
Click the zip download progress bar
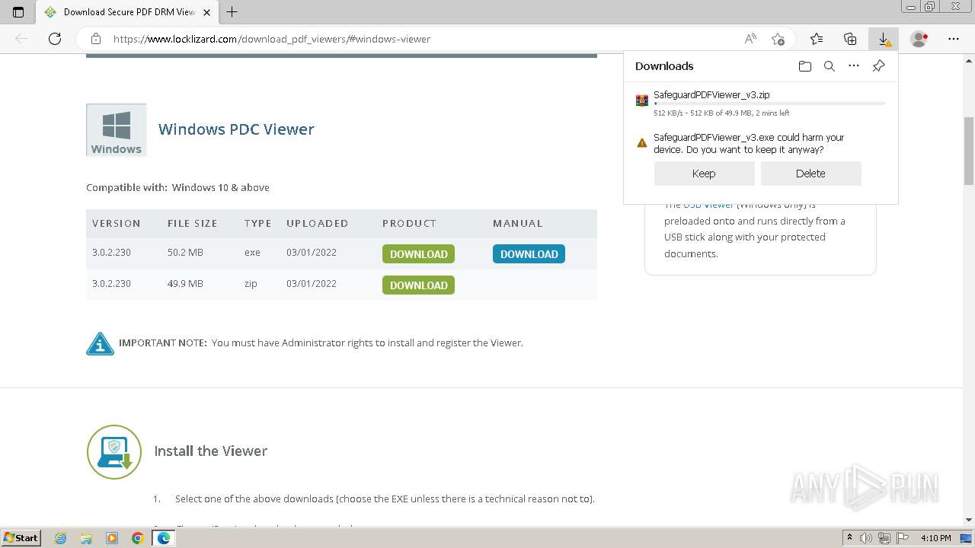coord(769,104)
